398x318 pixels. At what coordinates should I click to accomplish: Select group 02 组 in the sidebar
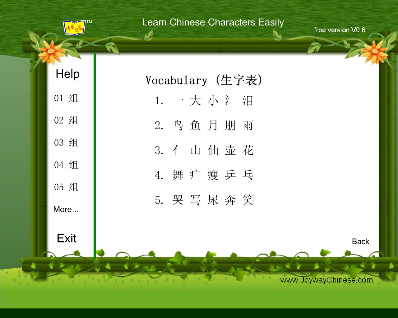[x=66, y=120]
